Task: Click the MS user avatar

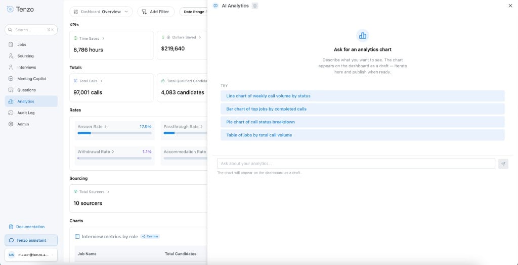Action: [x=12, y=255]
